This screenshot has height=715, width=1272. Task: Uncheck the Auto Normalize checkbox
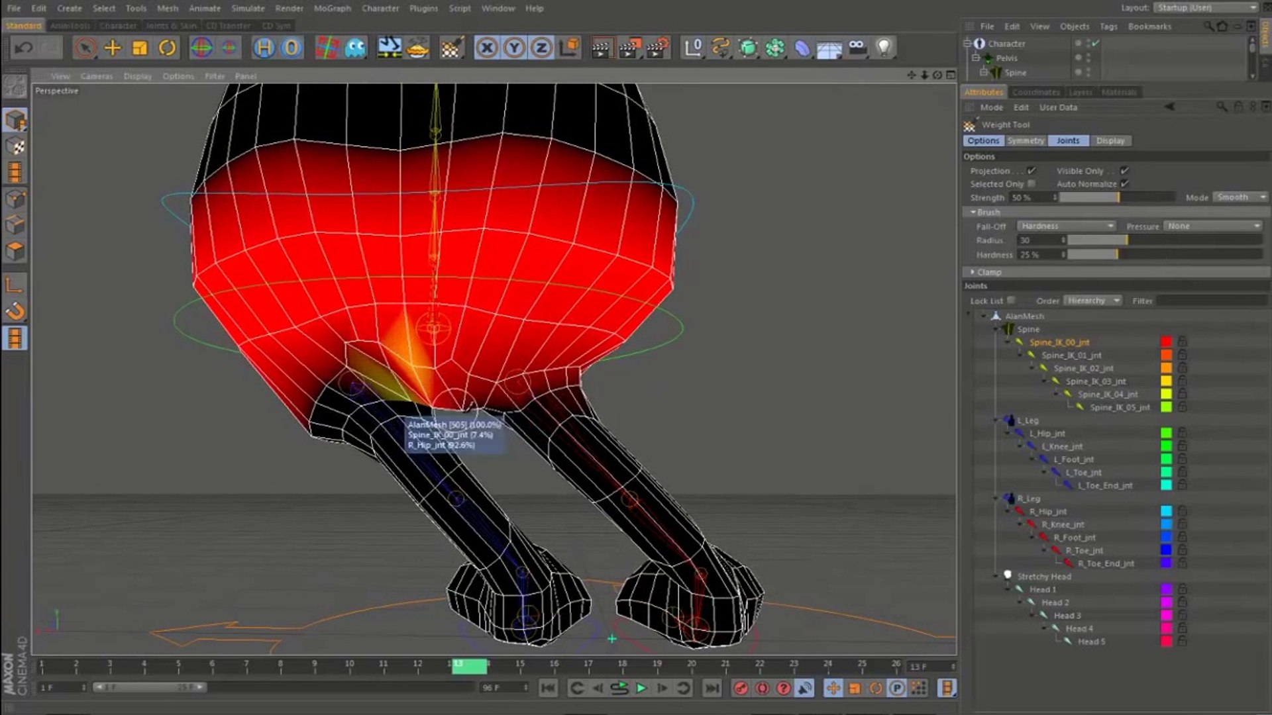click(1124, 184)
